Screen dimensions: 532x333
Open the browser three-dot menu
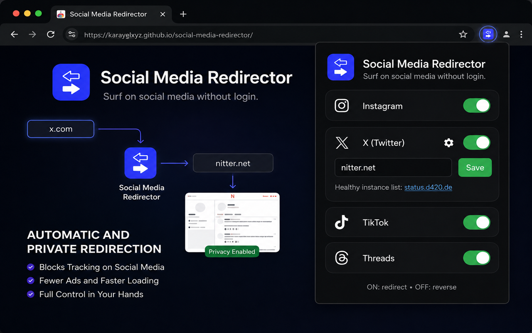[521, 35]
